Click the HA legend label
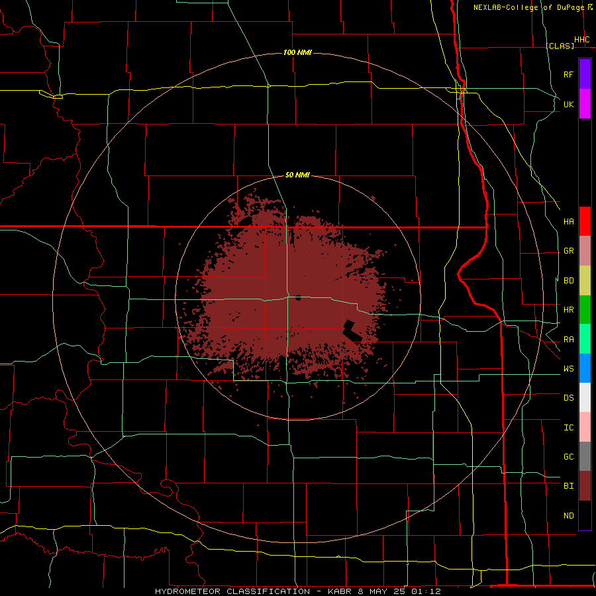Viewport: 596px width, 596px height. [x=568, y=222]
